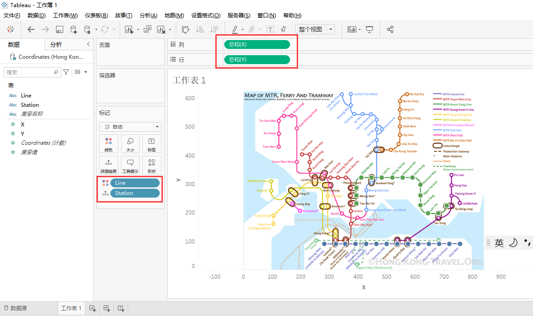Click the 大小 marks card button
This screenshot has width=533, height=316.
(130, 144)
